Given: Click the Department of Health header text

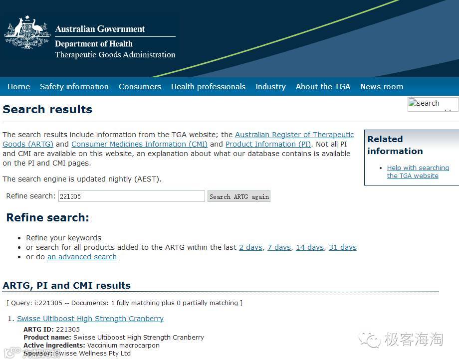Looking at the screenshot, I should (x=94, y=44).
